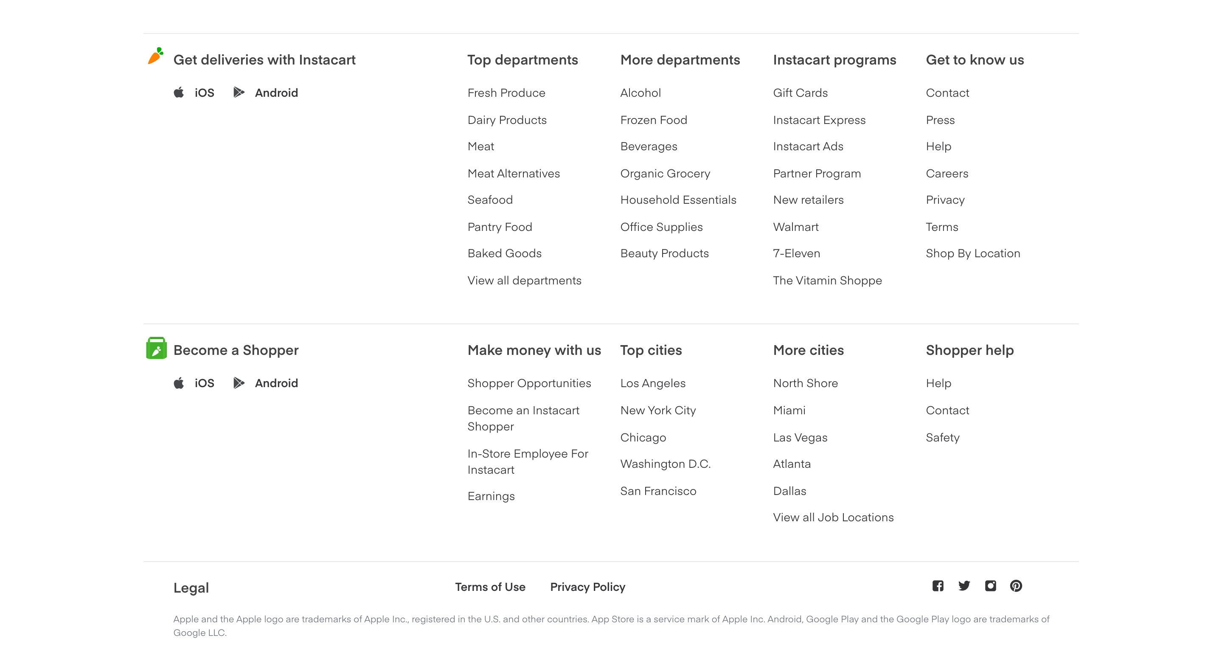Click the Instacart carrot logo
The width and height of the screenshot is (1222, 669).
157,56
